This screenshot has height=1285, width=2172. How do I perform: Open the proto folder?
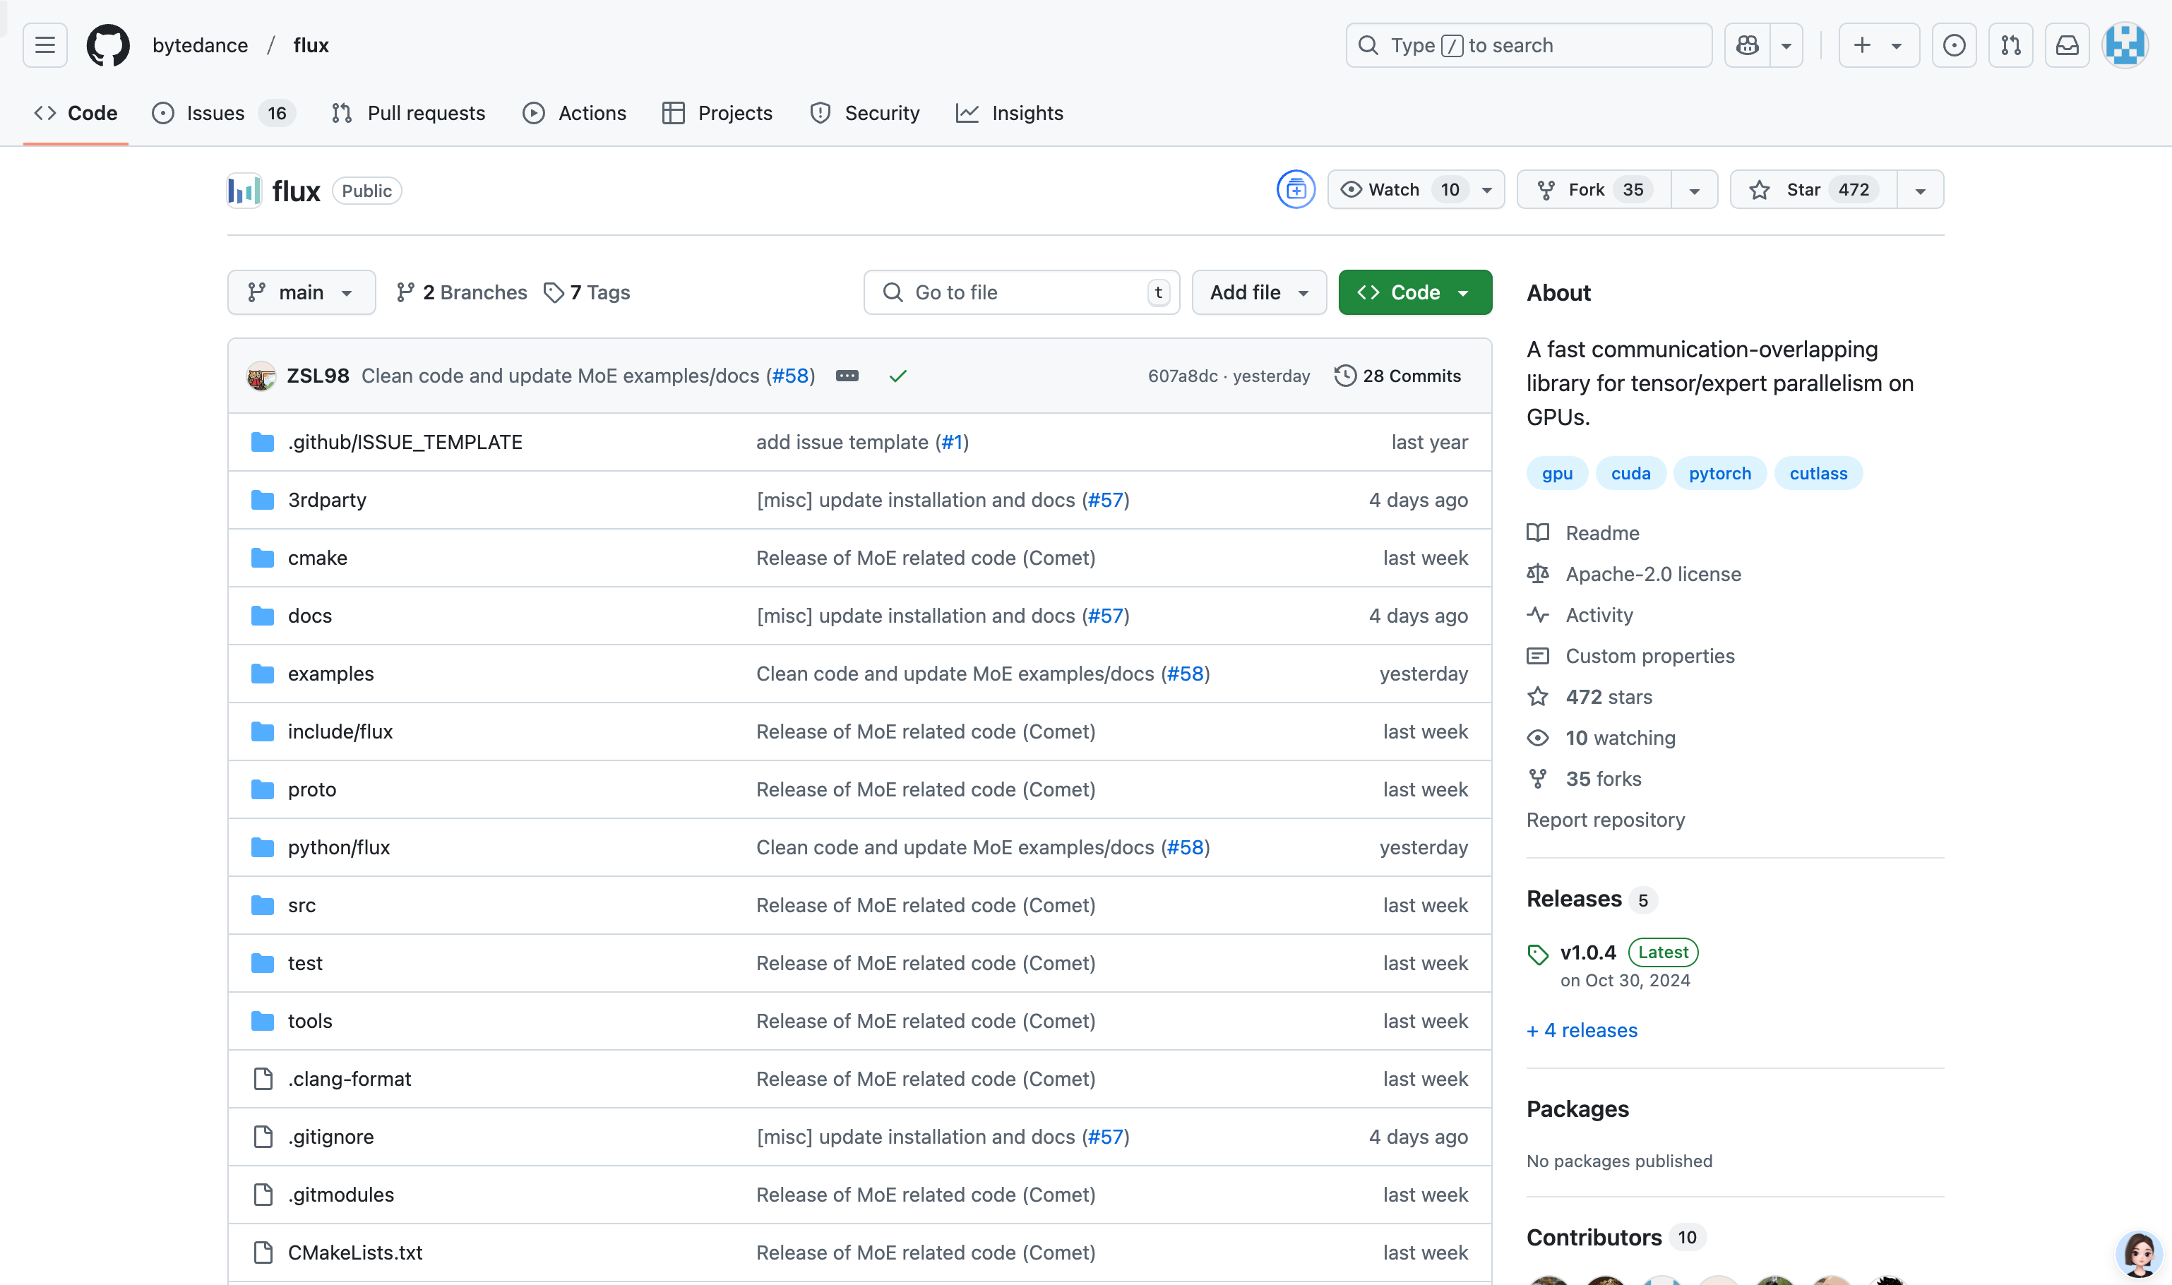[x=312, y=791]
